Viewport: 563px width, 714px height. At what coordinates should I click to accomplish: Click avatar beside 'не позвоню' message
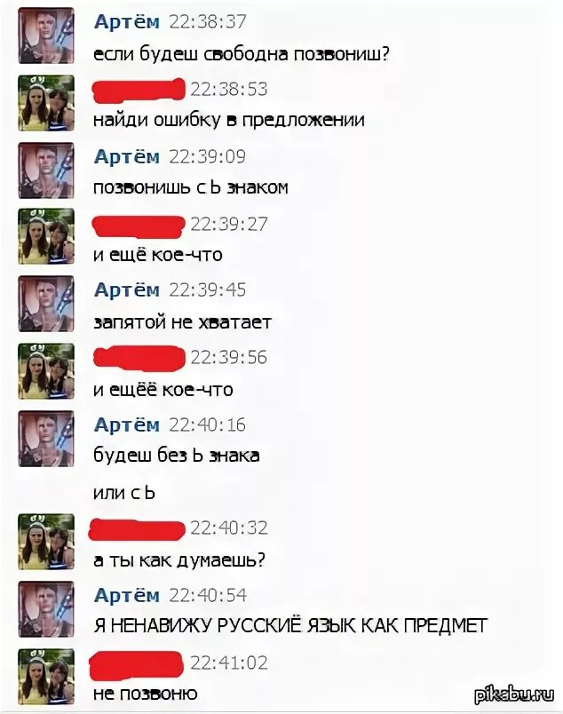[x=46, y=677]
